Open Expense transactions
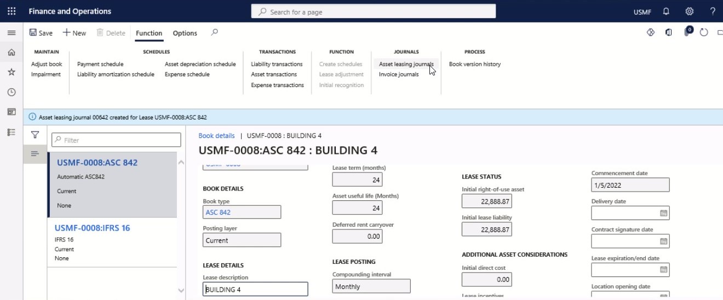The height and width of the screenshot is (300, 723). (x=277, y=85)
